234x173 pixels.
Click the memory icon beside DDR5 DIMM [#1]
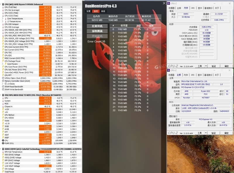[x=3, y=149]
